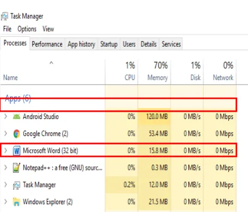This screenshot has width=248, height=212.
Task: Click the 120.0 MB memory value
Action: (x=157, y=116)
